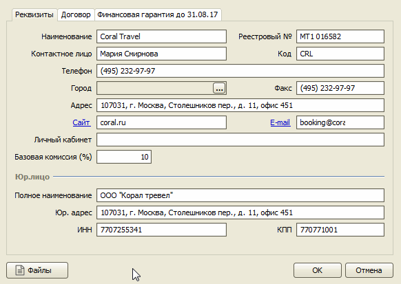
Task: Open the Договор tab
Action: coord(76,15)
